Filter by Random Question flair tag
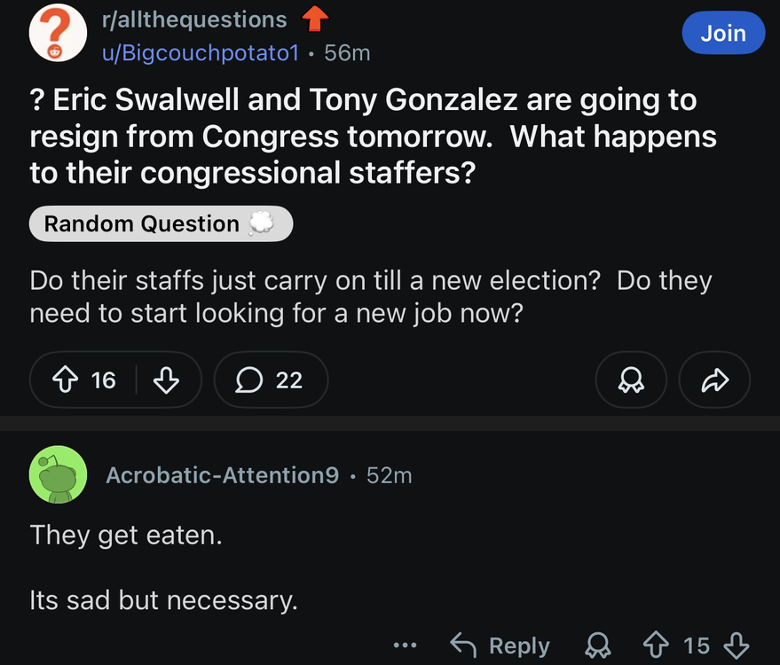The image size is (780, 665). 161,223
